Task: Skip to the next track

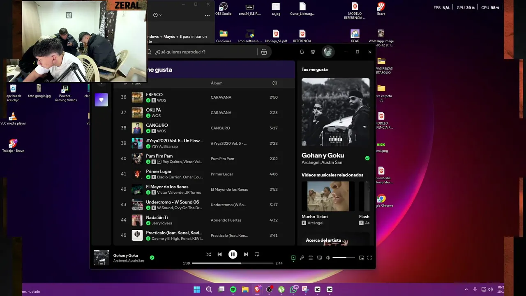Action: (x=246, y=254)
